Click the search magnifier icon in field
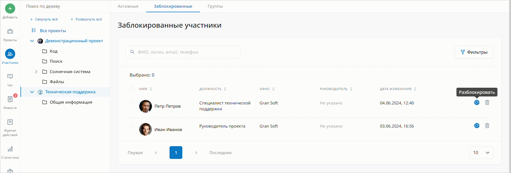The width and height of the screenshot is (511, 173). [x=132, y=52]
